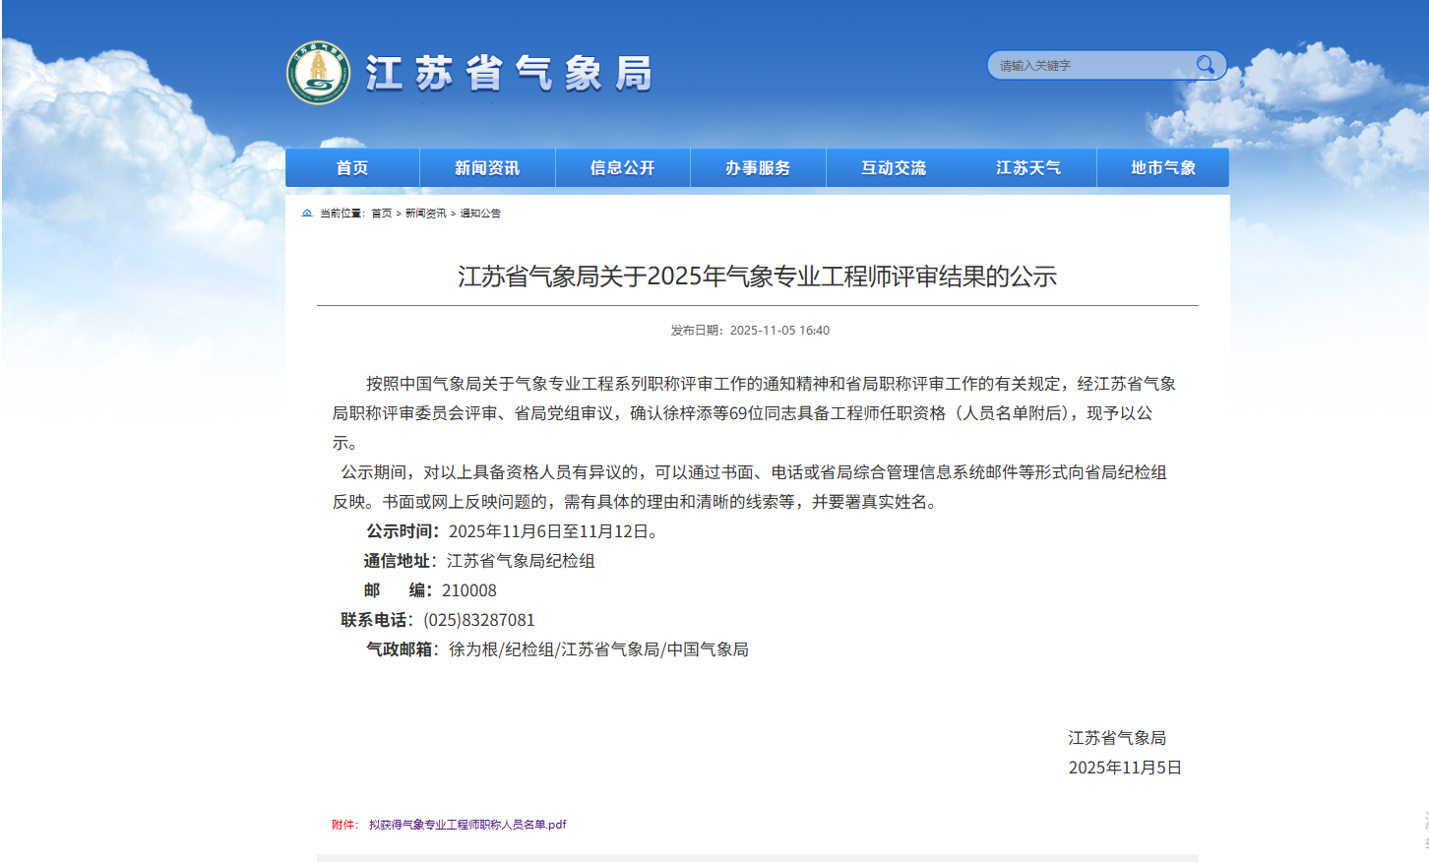Click the 新闻资讯 breadcrumb link

(x=425, y=214)
